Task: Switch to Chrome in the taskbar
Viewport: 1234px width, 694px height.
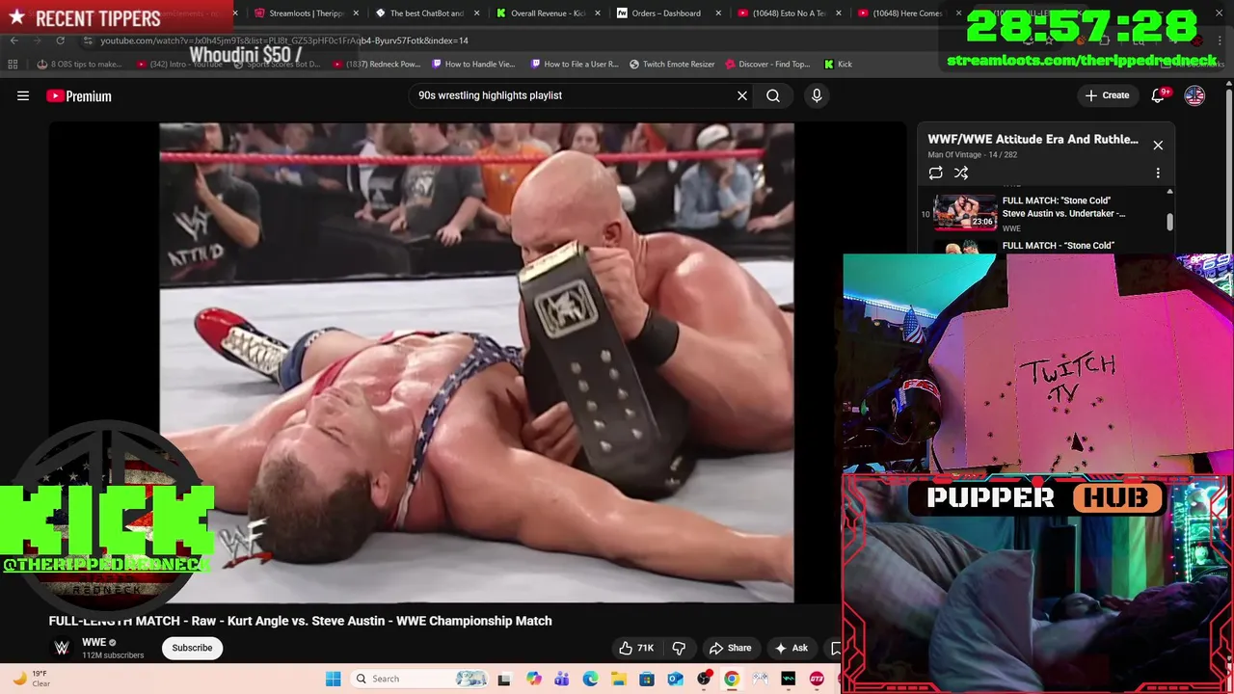Action: pyautogui.click(x=732, y=679)
